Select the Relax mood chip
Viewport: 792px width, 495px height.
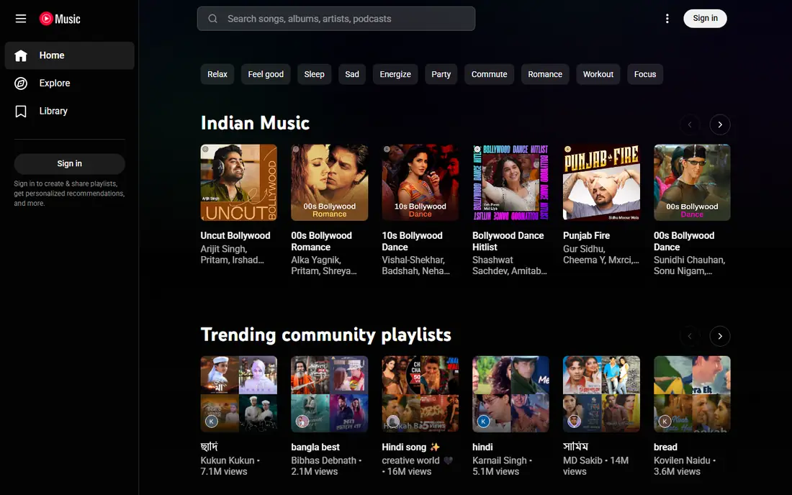217,74
